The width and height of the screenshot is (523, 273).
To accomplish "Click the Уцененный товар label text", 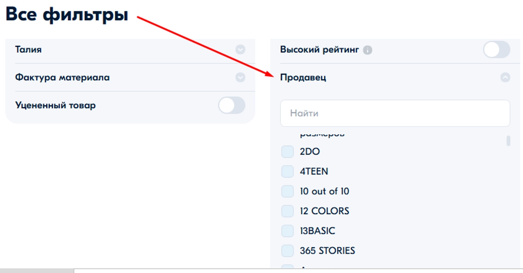I will coord(55,105).
